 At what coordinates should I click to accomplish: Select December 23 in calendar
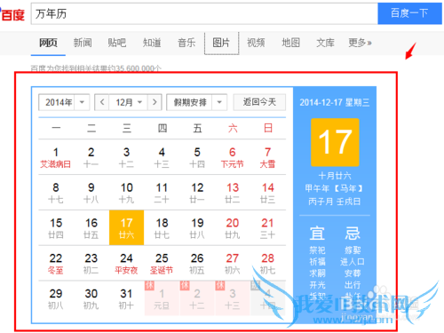91,264
